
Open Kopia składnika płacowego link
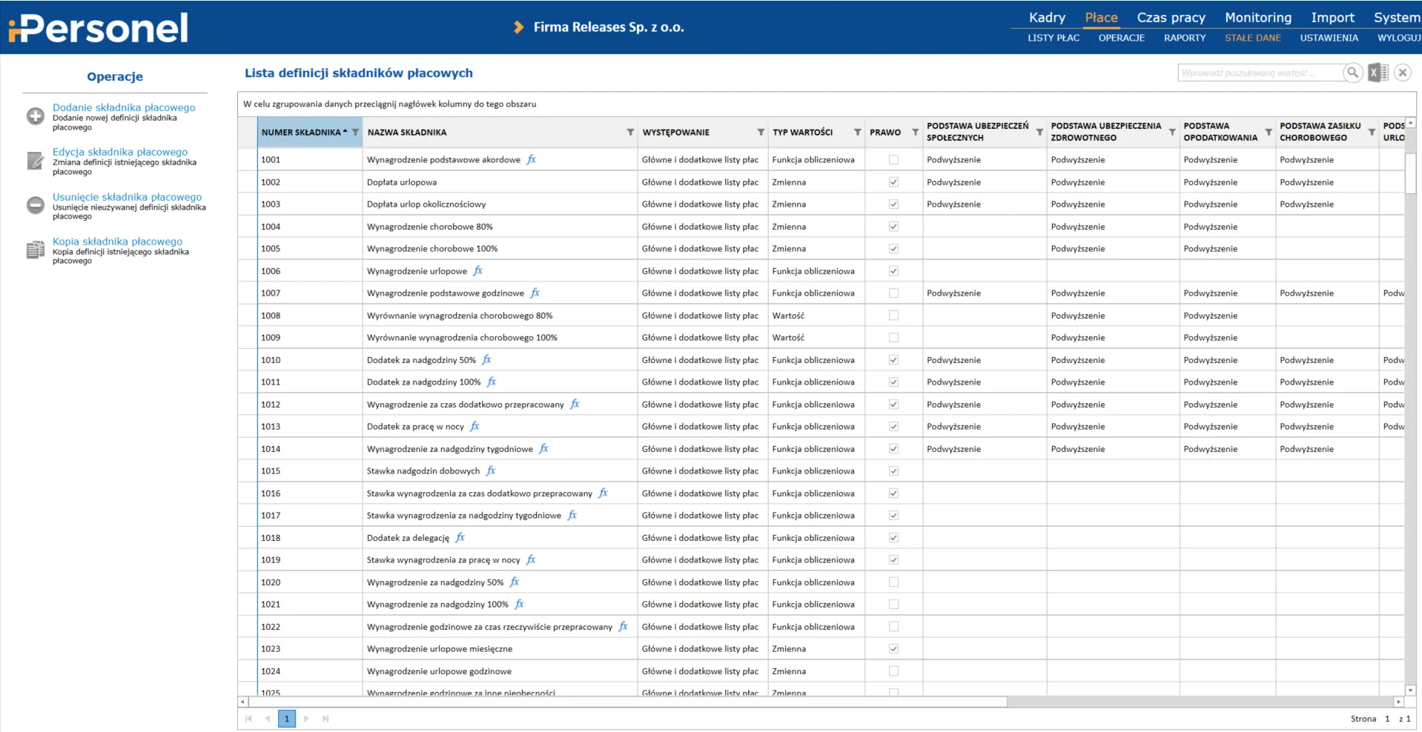(117, 242)
